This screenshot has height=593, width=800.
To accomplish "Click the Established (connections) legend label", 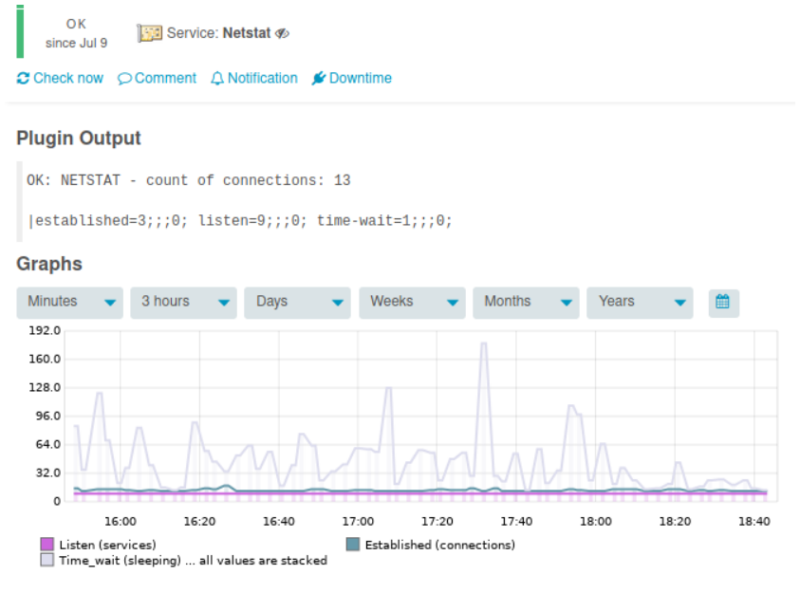I will (x=439, y=545).
